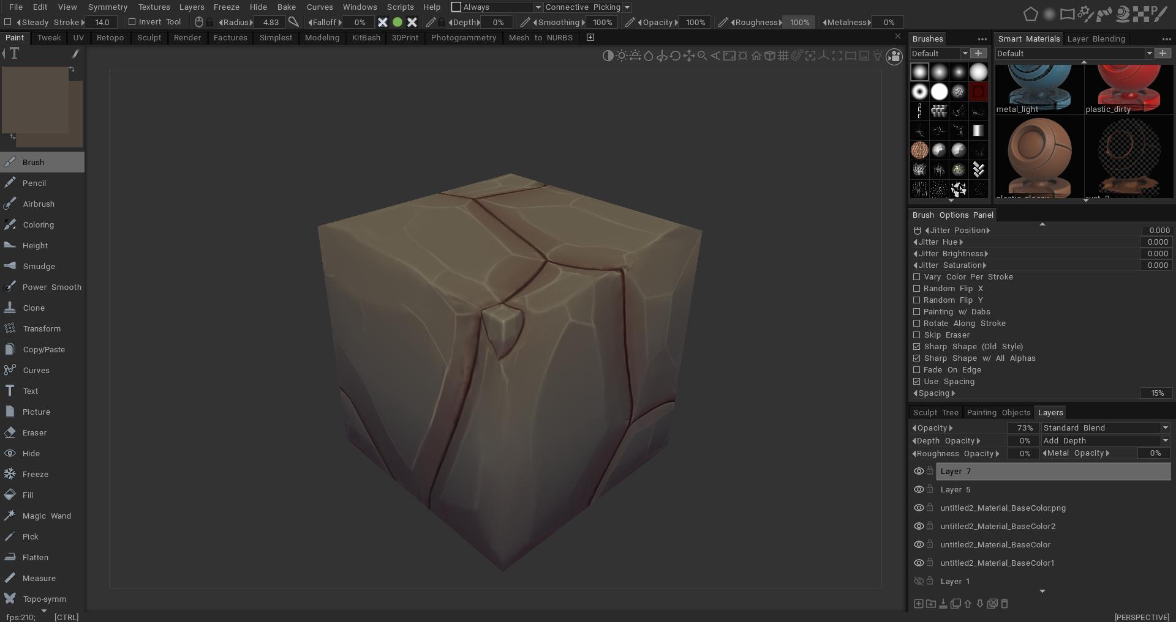1176x622 pixels.
Task: Expand the layer list with bottom arrow
Action: (x=1042, y=591)
